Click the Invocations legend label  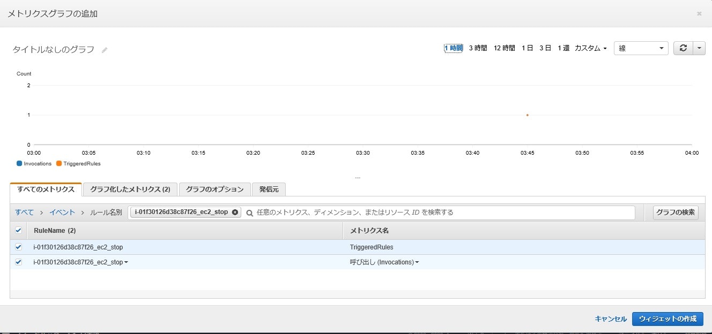point(38,164)
